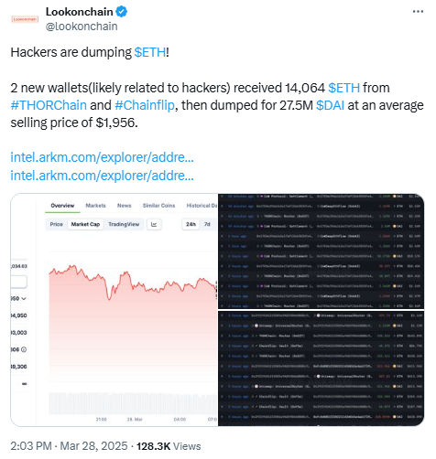
Task: Click the #Chainflip hashtag
Action: [145, 105]
